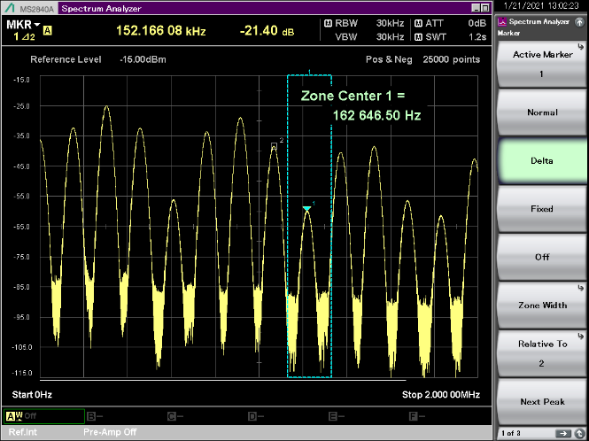Click the SWT 1.2s sweep time value
The width and height of the screenshot is (589, 441).
click(477, 37)
